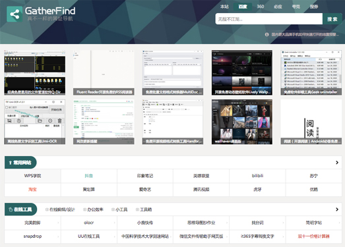Click the GatherFind site title text

tap(50, 11)
